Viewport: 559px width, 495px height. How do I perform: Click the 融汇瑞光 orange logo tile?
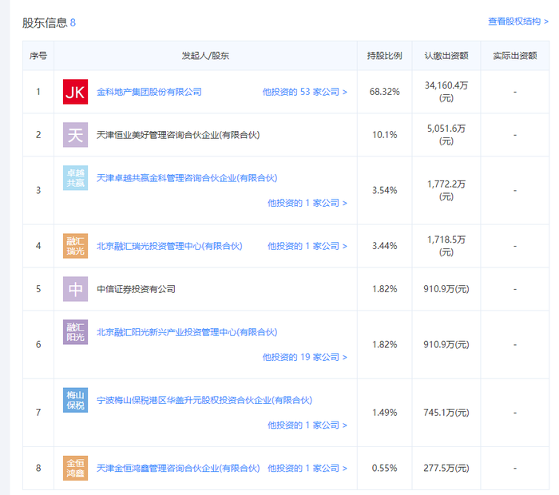pos(75,246)
